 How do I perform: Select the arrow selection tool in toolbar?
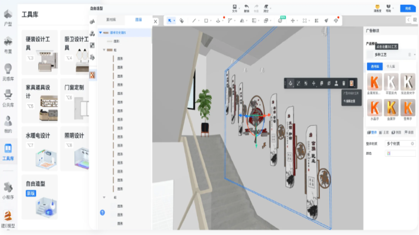[170, 21]
